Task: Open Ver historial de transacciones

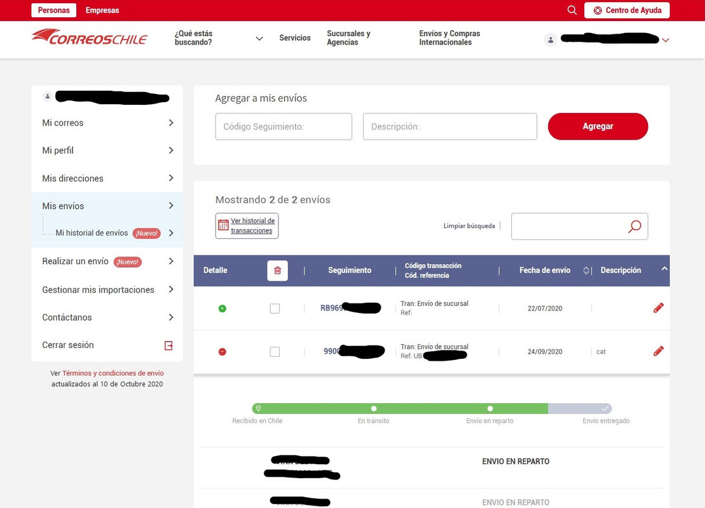Action: [252, 225]
